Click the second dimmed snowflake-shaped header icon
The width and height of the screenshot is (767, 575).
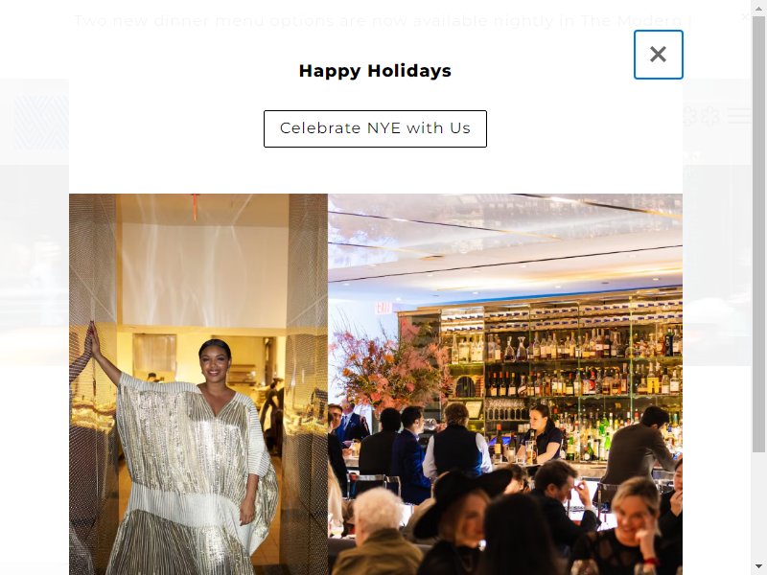[x=709, y=116]
